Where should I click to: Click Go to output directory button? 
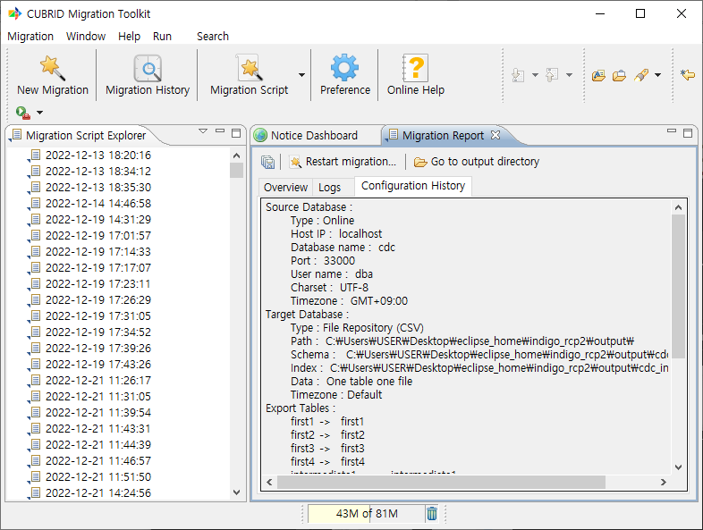[x=477, y=162]
